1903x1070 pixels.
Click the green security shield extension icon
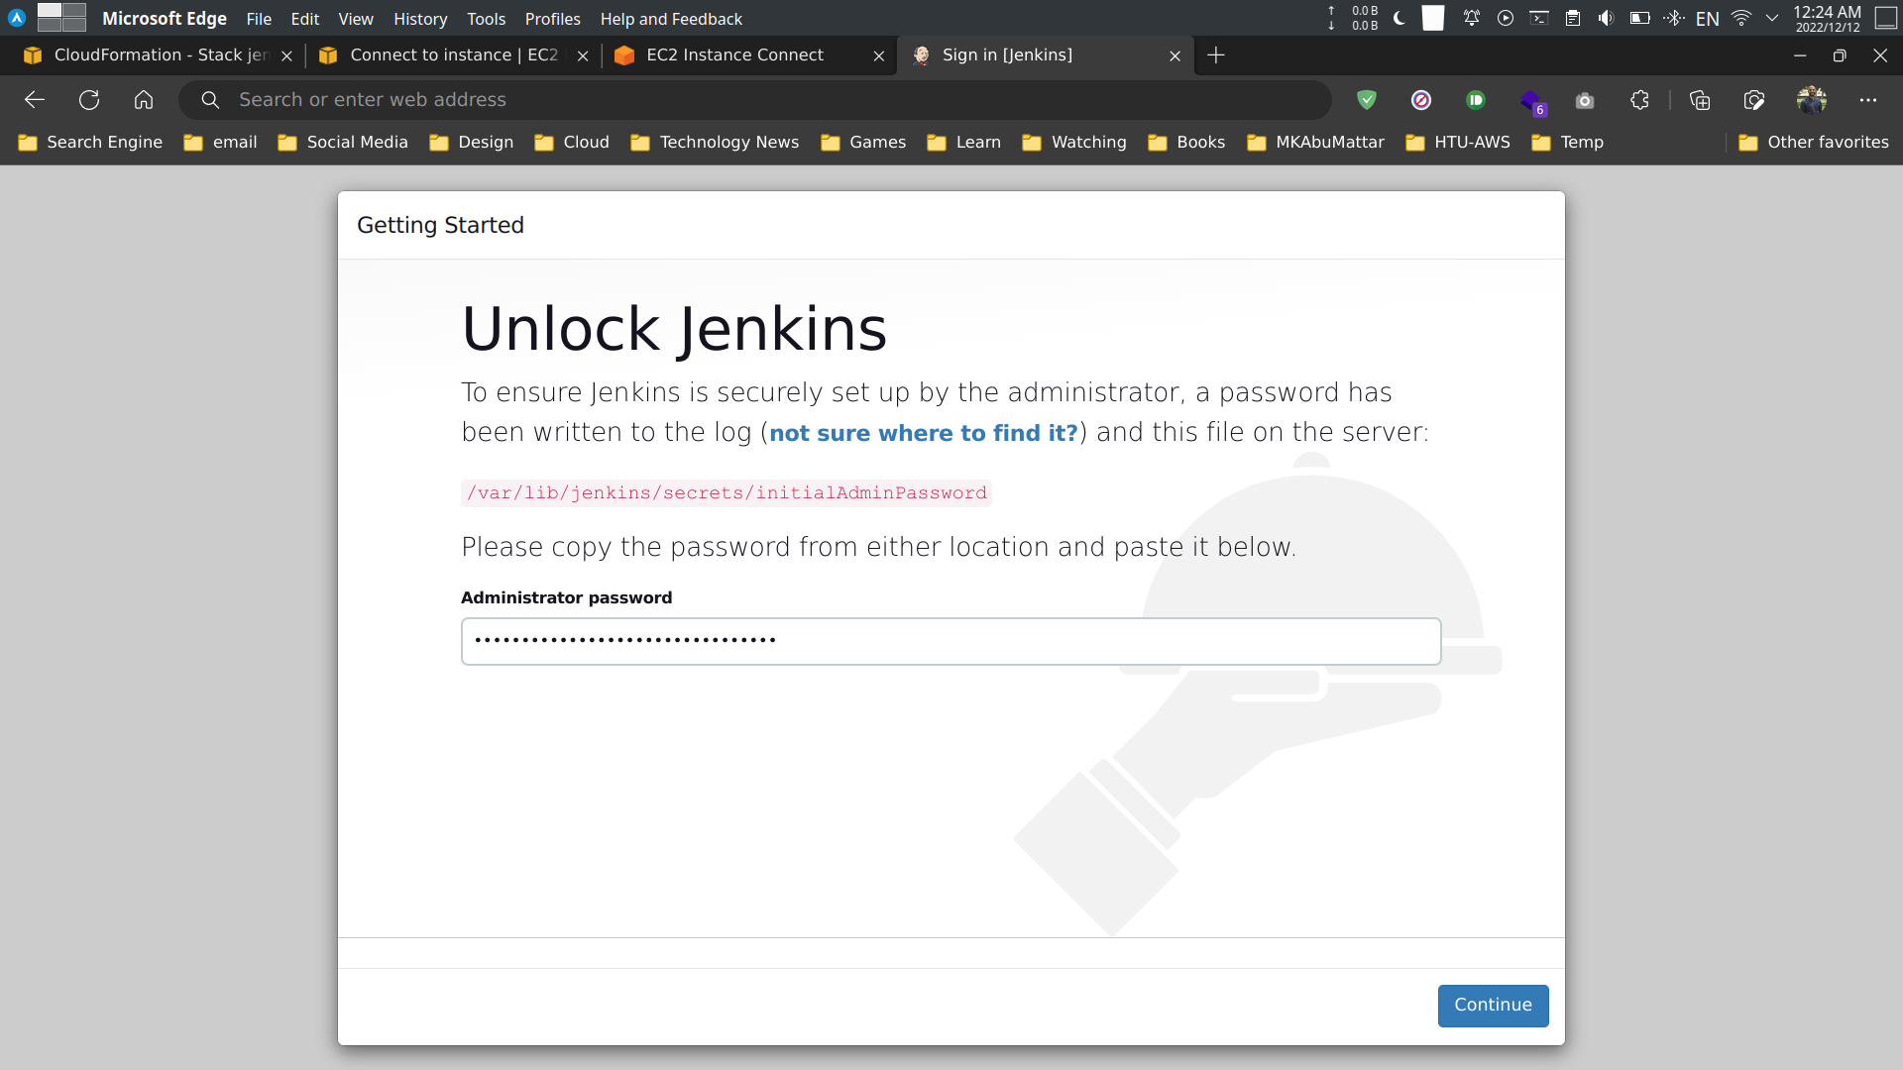click(x=1367, y=100)
